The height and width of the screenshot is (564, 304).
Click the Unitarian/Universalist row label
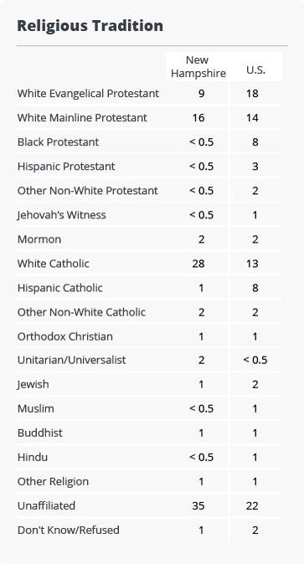click(72, 360)
